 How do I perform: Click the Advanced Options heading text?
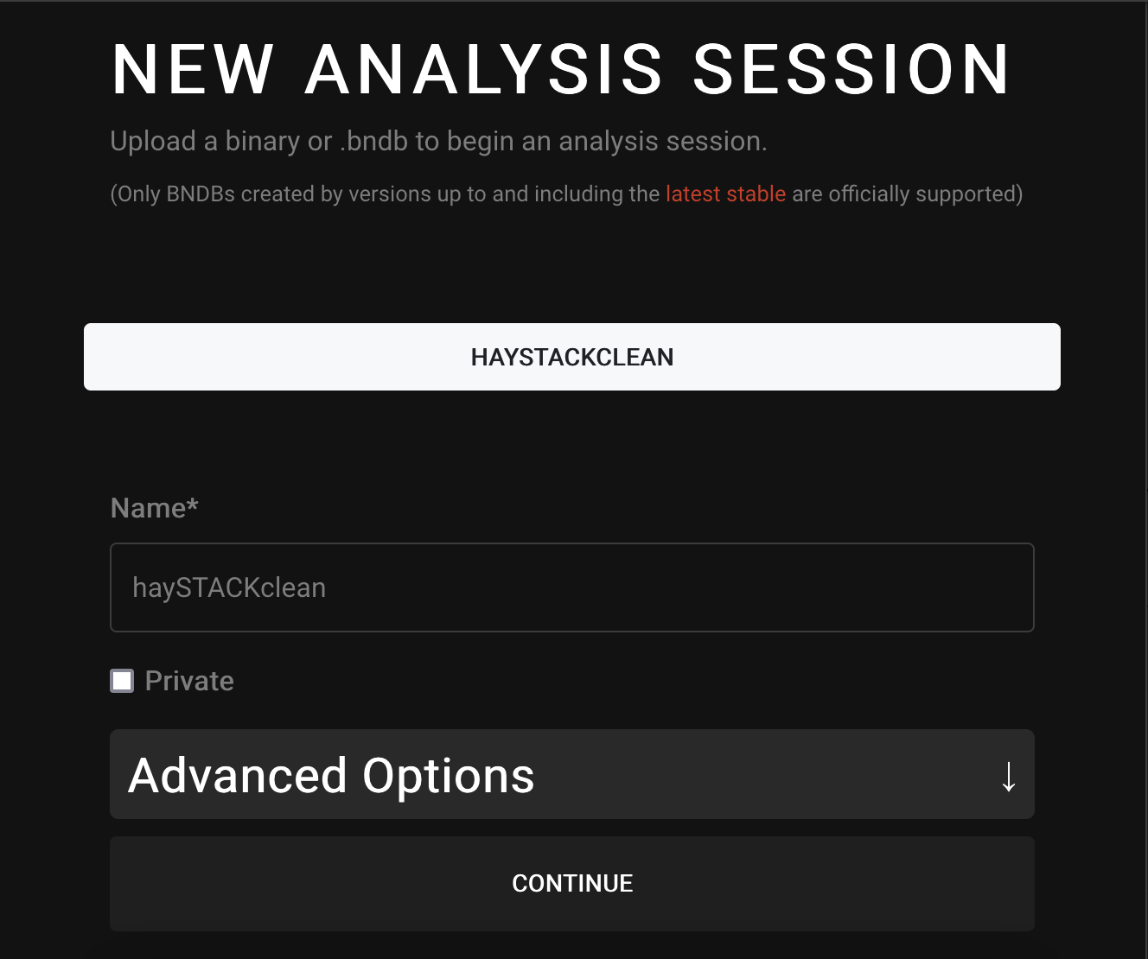[x=331, y=776]
